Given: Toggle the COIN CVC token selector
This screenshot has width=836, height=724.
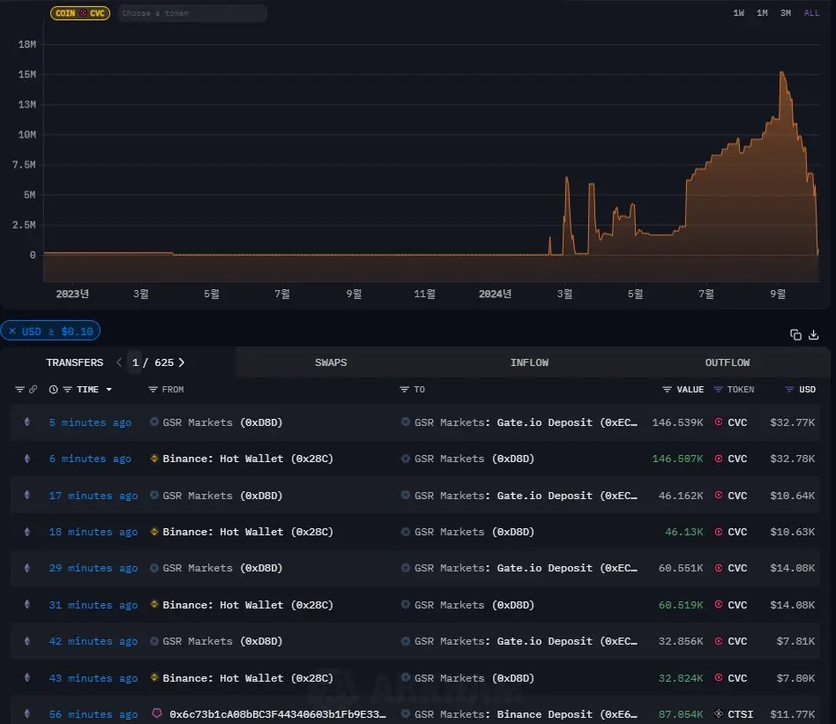Looking at the screenshot, I should point(80,13).
